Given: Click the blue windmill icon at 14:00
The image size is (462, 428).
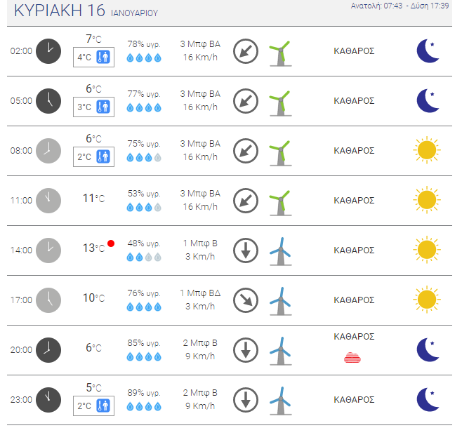Looking at the screenshot, I should (281, 252).
